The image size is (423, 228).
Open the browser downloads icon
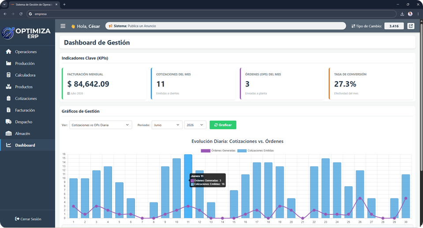pyautogui.click(x=402, y=14)
